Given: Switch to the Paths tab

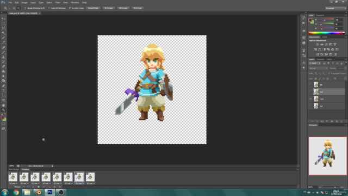Looking at the screenshot, I should pyautogui.click(x=329, y=59).
